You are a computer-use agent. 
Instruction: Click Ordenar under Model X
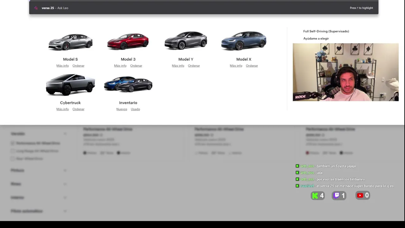(x=252, y=66)
